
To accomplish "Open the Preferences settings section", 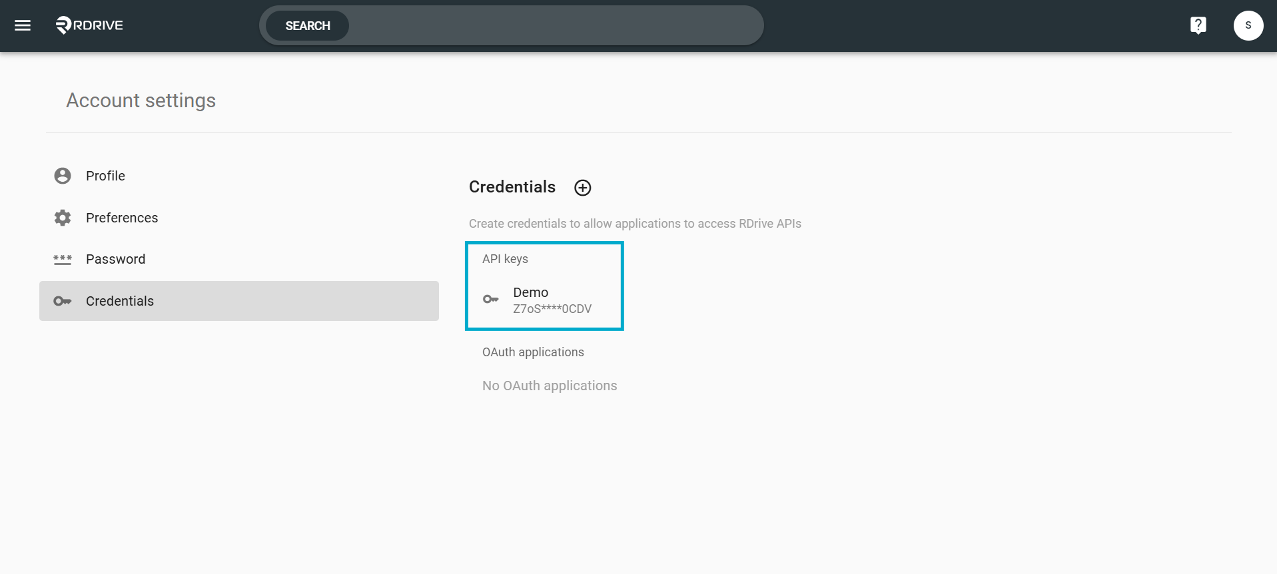I will tap(238, 218).
